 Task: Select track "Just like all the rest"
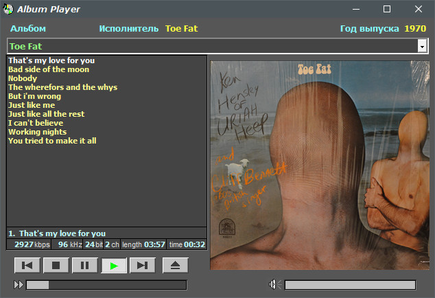46,113
